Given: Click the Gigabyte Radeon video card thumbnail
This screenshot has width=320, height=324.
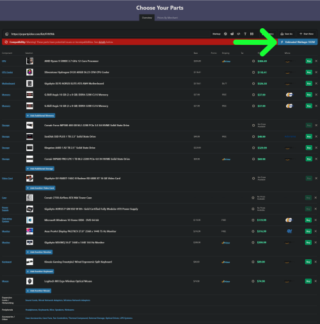Looking at the screenshot, I should tap(29, 178).
